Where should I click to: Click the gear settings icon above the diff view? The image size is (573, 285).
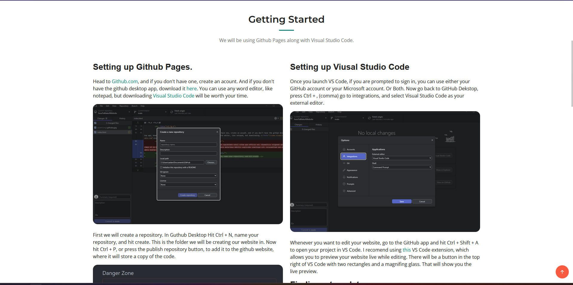[x=275, y=118]
